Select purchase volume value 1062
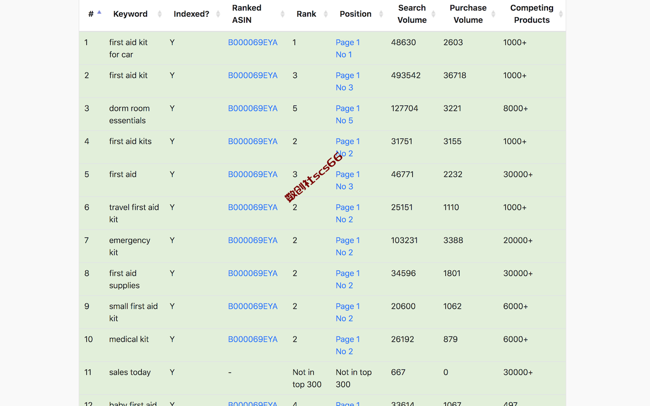650x406 pixels. point(452,307)
